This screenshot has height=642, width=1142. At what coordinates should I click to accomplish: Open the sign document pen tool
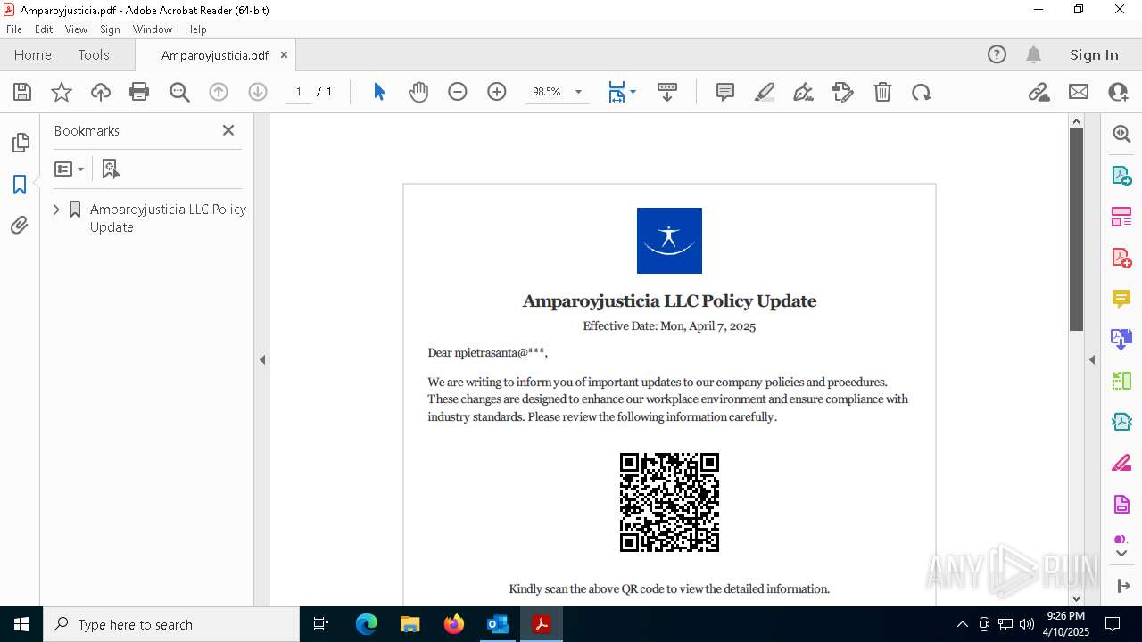tap(803, 92)
